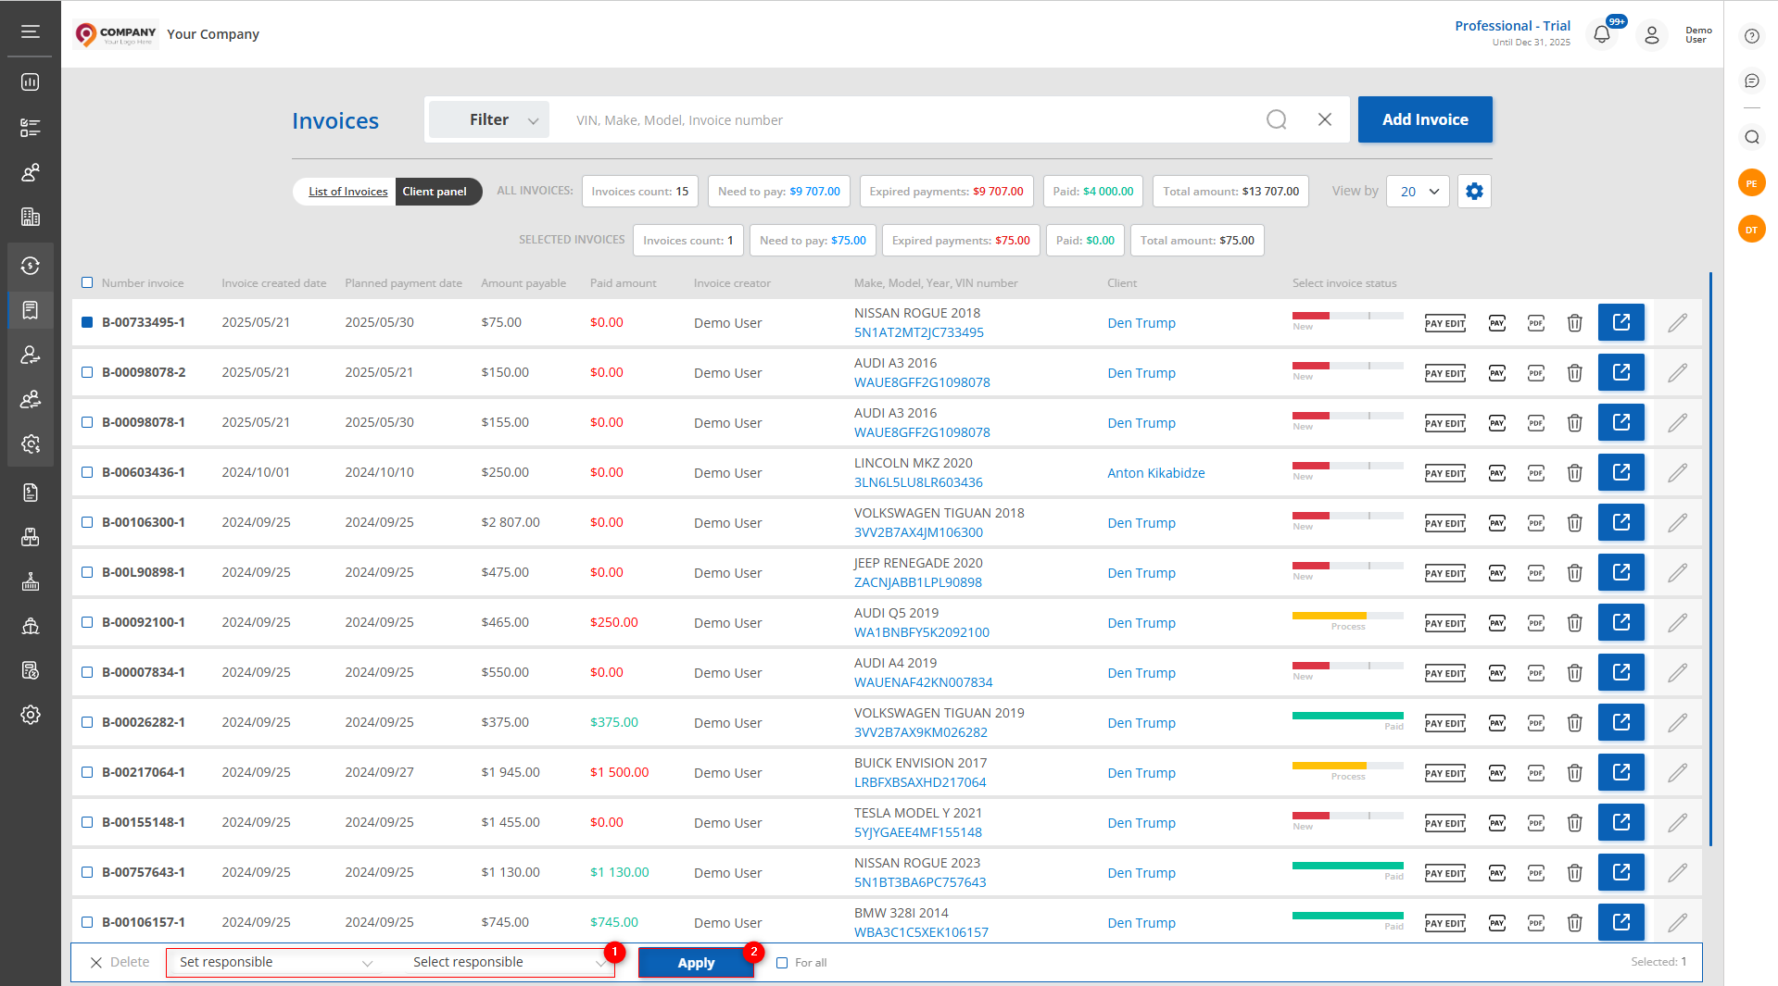Open table column settings gear button
Viewport: 1778px width, 986px height.
[1474, 192]
